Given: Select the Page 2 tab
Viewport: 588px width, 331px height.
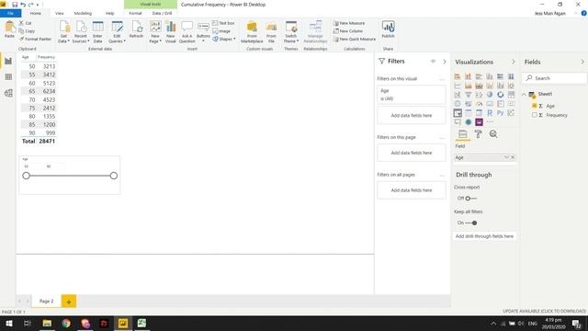Looking at the screenshot, I should click(x=47, y=301).
